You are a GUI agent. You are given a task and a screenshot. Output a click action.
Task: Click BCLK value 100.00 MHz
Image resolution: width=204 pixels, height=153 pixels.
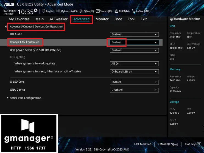click(x=176, y=48)
